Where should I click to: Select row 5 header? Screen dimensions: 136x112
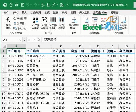tap(3, 70)
